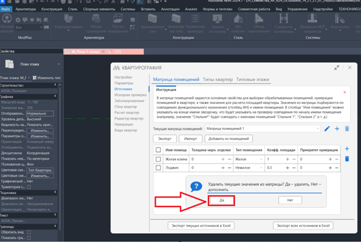The image size is (361, 242).
Task: Click the trash icon beside the matrix name field
Action: point(347,129)
